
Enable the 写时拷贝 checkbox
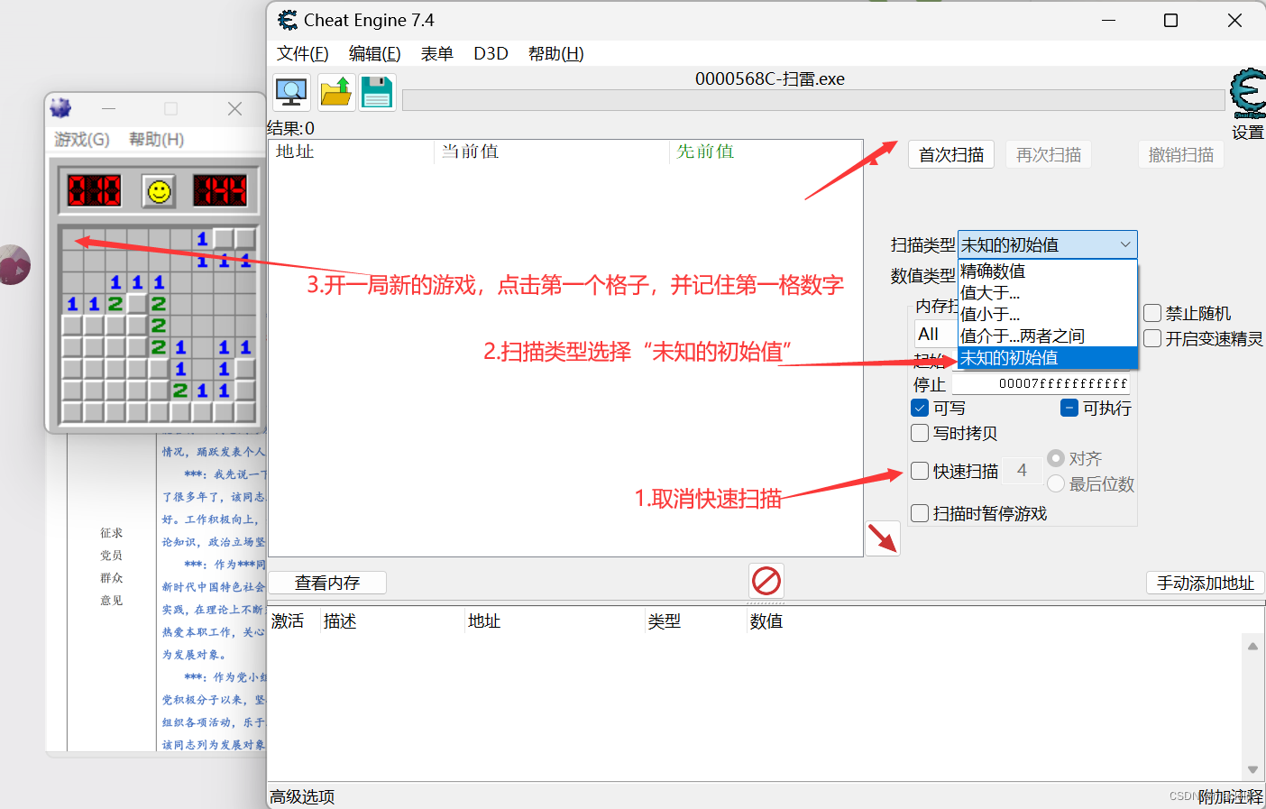pos(920,433)
